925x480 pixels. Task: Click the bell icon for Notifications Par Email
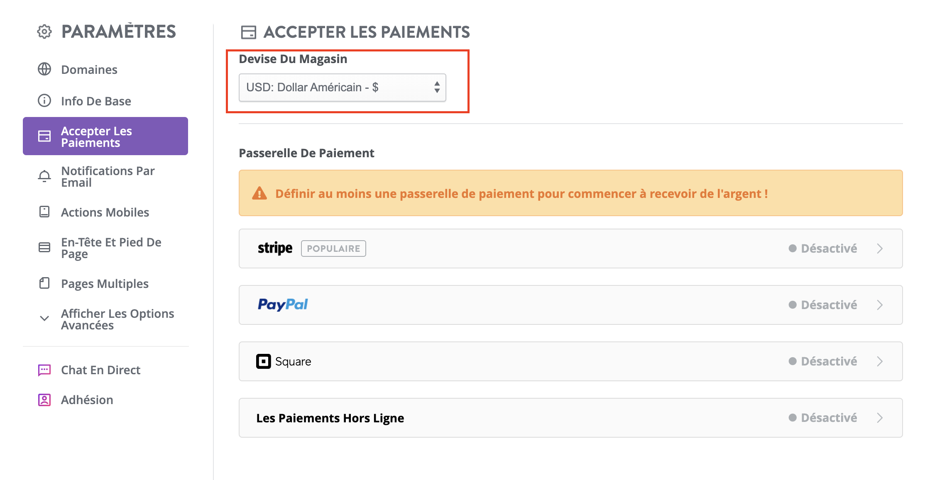44,177
